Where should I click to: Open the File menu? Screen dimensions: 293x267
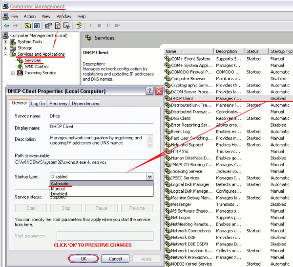coord(14,17)
